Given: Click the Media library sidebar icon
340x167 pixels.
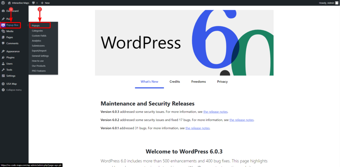Looking at the screenshot, I should point(3,31).
